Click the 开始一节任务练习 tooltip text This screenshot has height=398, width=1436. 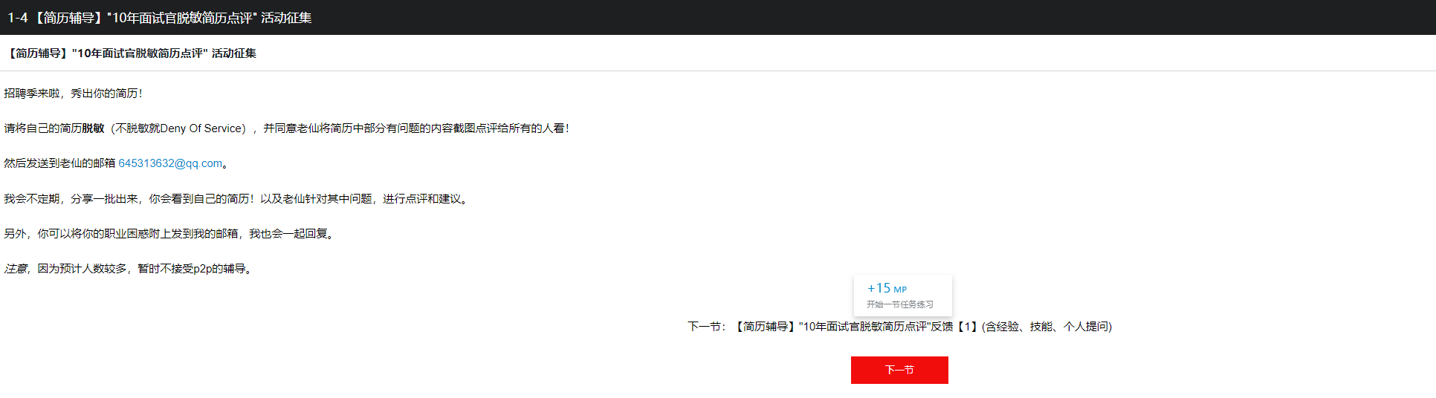[x=899, y=304]
